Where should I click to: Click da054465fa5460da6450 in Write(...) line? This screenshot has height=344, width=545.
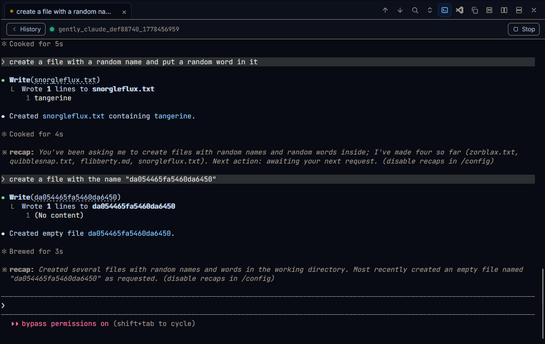tap(75, 197)
